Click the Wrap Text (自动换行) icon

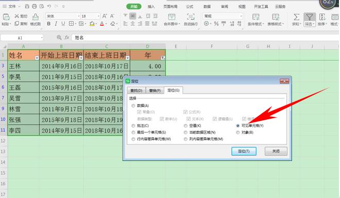(x=191, y=20)
